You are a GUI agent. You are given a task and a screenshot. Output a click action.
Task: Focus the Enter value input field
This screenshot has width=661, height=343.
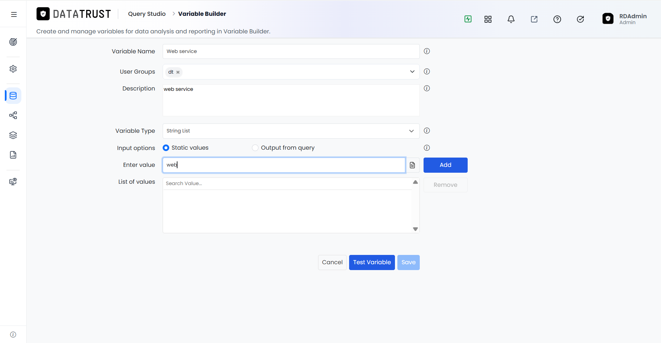pyautogui.click(x=284, y=165)
